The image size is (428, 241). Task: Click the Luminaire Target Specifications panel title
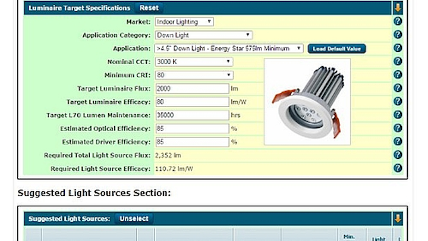coord(79,8)
